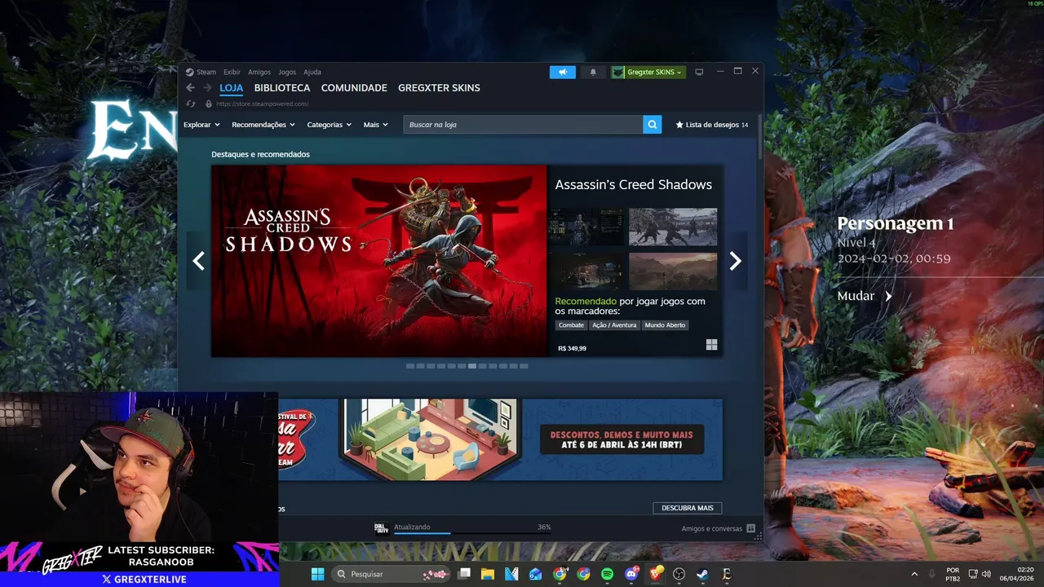Open Spotify from the taskbar
The image size is (1044, 587).
point(607,574)
